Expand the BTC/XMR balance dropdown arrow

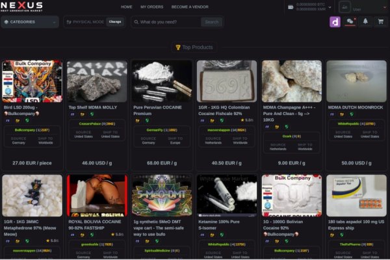[x=330, y=7]
